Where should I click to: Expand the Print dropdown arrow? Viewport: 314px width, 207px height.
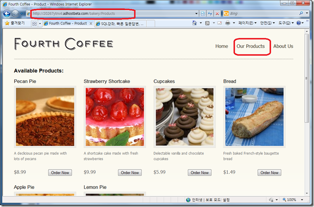point(234,23)
